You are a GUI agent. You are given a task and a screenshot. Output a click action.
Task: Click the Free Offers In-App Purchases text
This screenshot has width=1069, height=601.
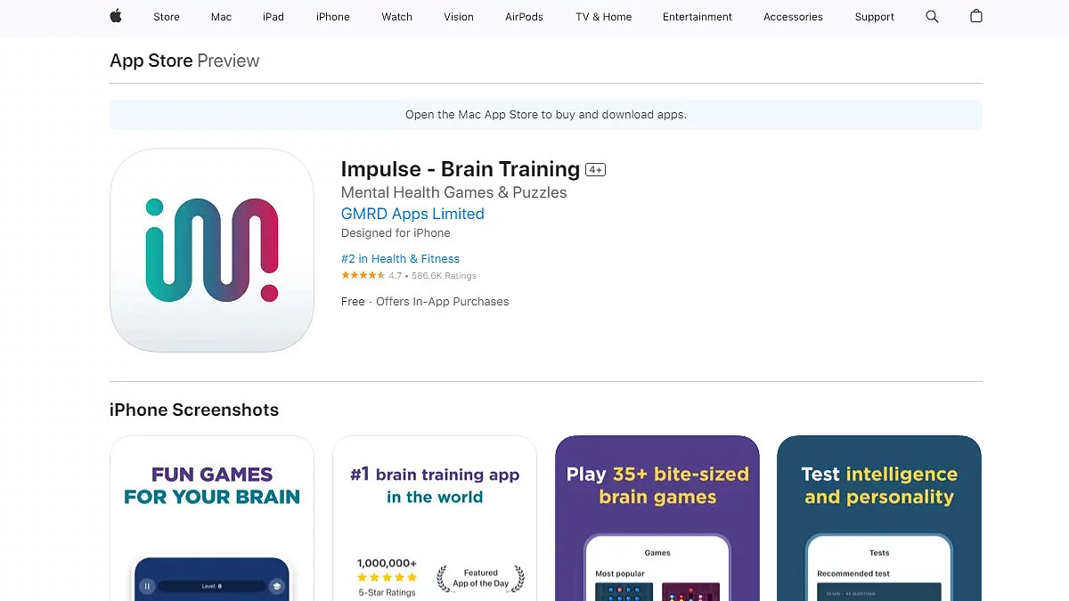425,302
